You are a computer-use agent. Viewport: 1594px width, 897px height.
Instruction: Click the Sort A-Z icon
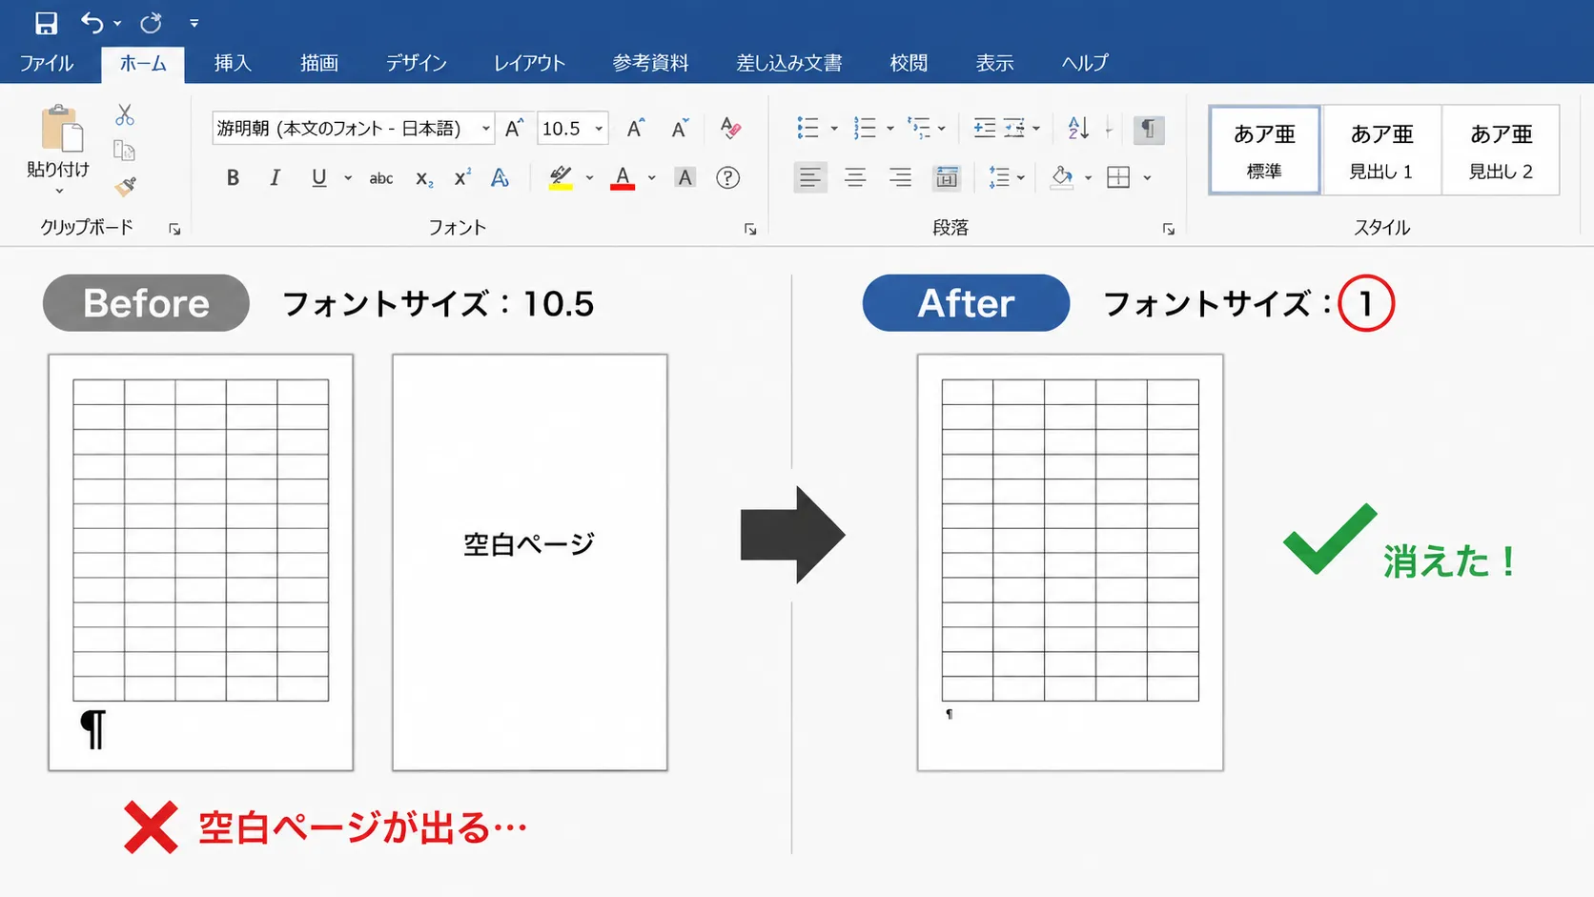1078,128
